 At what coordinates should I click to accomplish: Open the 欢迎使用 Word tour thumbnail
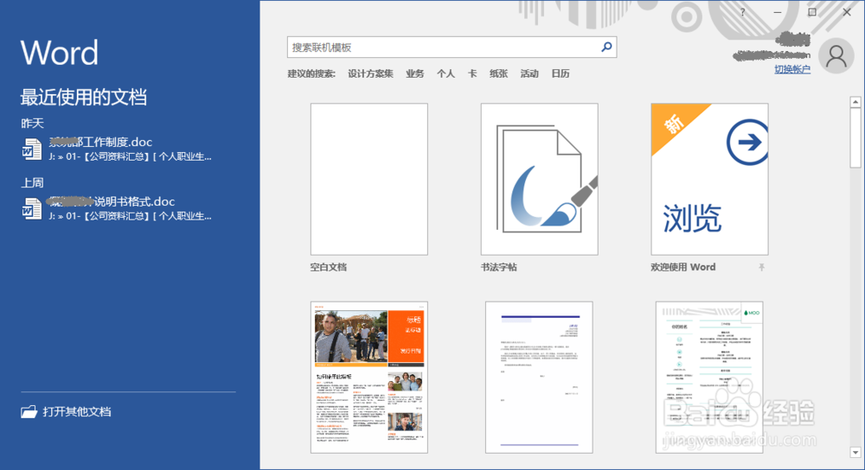[x=709, y=179]
